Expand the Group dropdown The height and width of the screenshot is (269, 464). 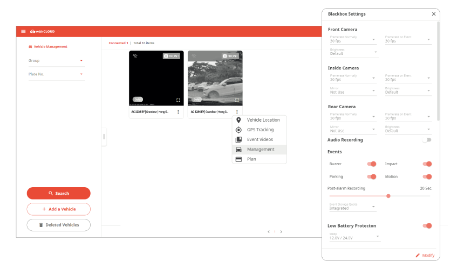pos(56,61)
